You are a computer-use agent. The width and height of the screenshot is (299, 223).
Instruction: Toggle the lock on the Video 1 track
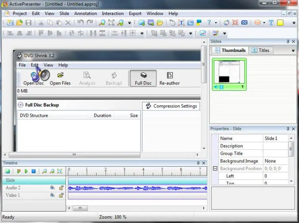[61, 195]
